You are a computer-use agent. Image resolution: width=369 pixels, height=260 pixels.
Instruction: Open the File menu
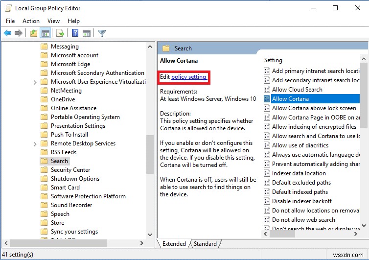click(x=10, y=21)
